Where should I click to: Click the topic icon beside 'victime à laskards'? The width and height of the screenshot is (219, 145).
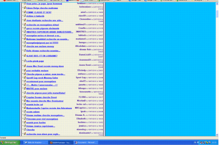click(25, 16)
